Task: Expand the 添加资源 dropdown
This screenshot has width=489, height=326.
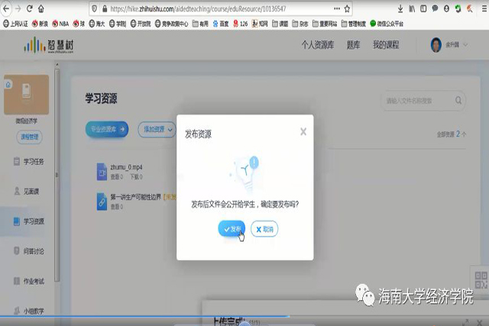Action: (x=155, y=129)
